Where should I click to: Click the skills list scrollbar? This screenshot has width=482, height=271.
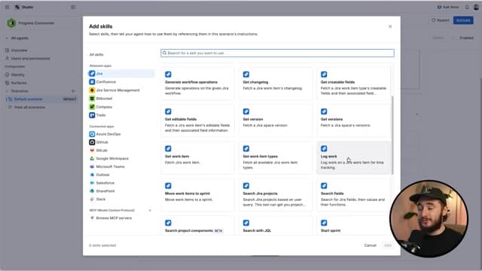tap(392, 135)
